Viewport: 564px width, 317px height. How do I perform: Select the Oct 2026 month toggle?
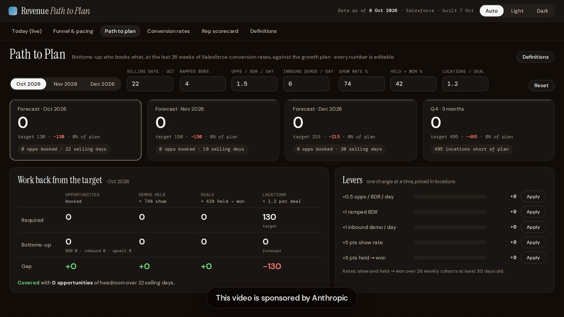(x=28, y=84)
